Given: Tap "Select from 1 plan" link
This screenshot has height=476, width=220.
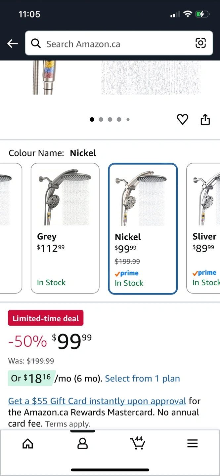Looking at the screenshot, I should pyautogui.click(x=142, y=378).
